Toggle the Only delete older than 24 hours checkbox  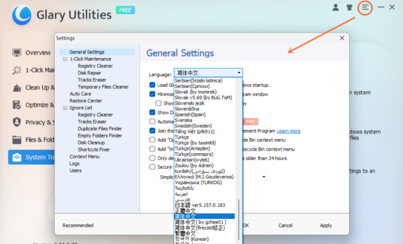point(152,158)
